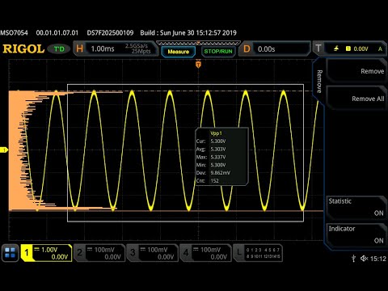Viewport: 388px width, 291px height.
Task: Click the Remove All button
Action: coord(356,99)
